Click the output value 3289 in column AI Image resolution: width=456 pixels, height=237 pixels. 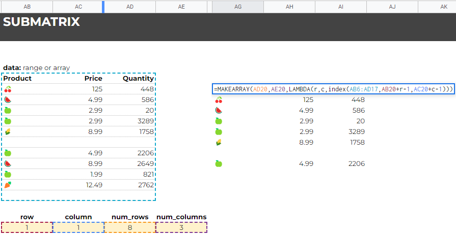point(357,132)
